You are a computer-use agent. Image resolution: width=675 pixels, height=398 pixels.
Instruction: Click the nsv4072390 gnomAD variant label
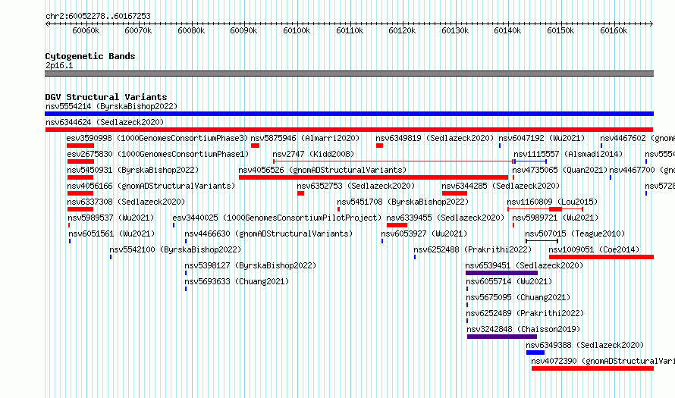tap(603, 361)
